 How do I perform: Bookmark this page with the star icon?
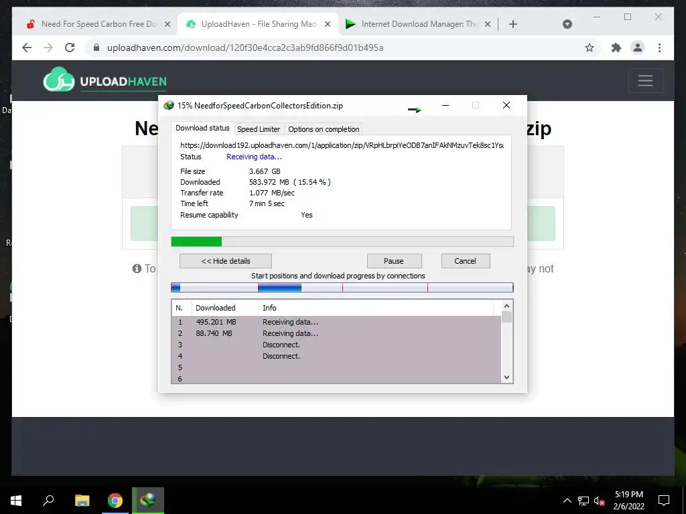(x=590, y=48)
